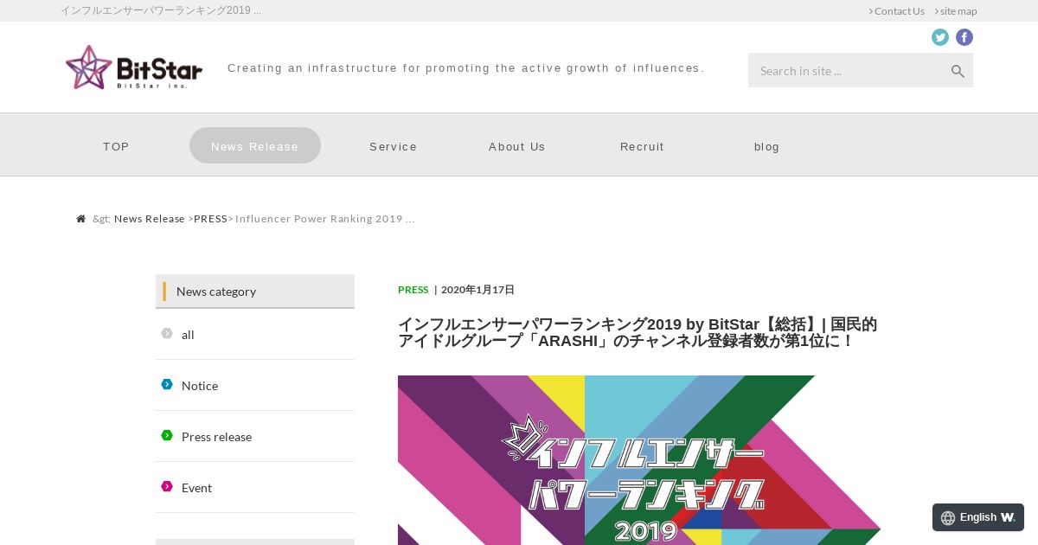Open the site map link
The image size is (1038, 545).
click(956, 11)
